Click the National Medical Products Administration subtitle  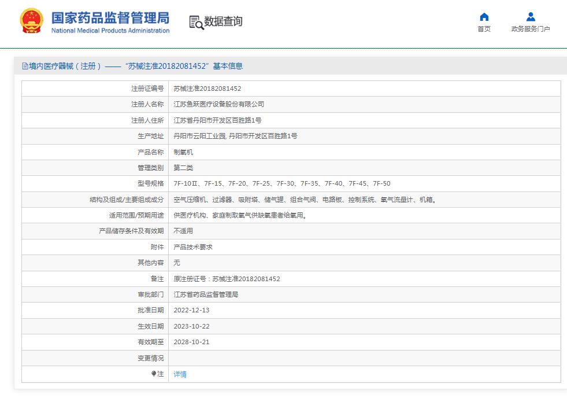click(110, 31)
